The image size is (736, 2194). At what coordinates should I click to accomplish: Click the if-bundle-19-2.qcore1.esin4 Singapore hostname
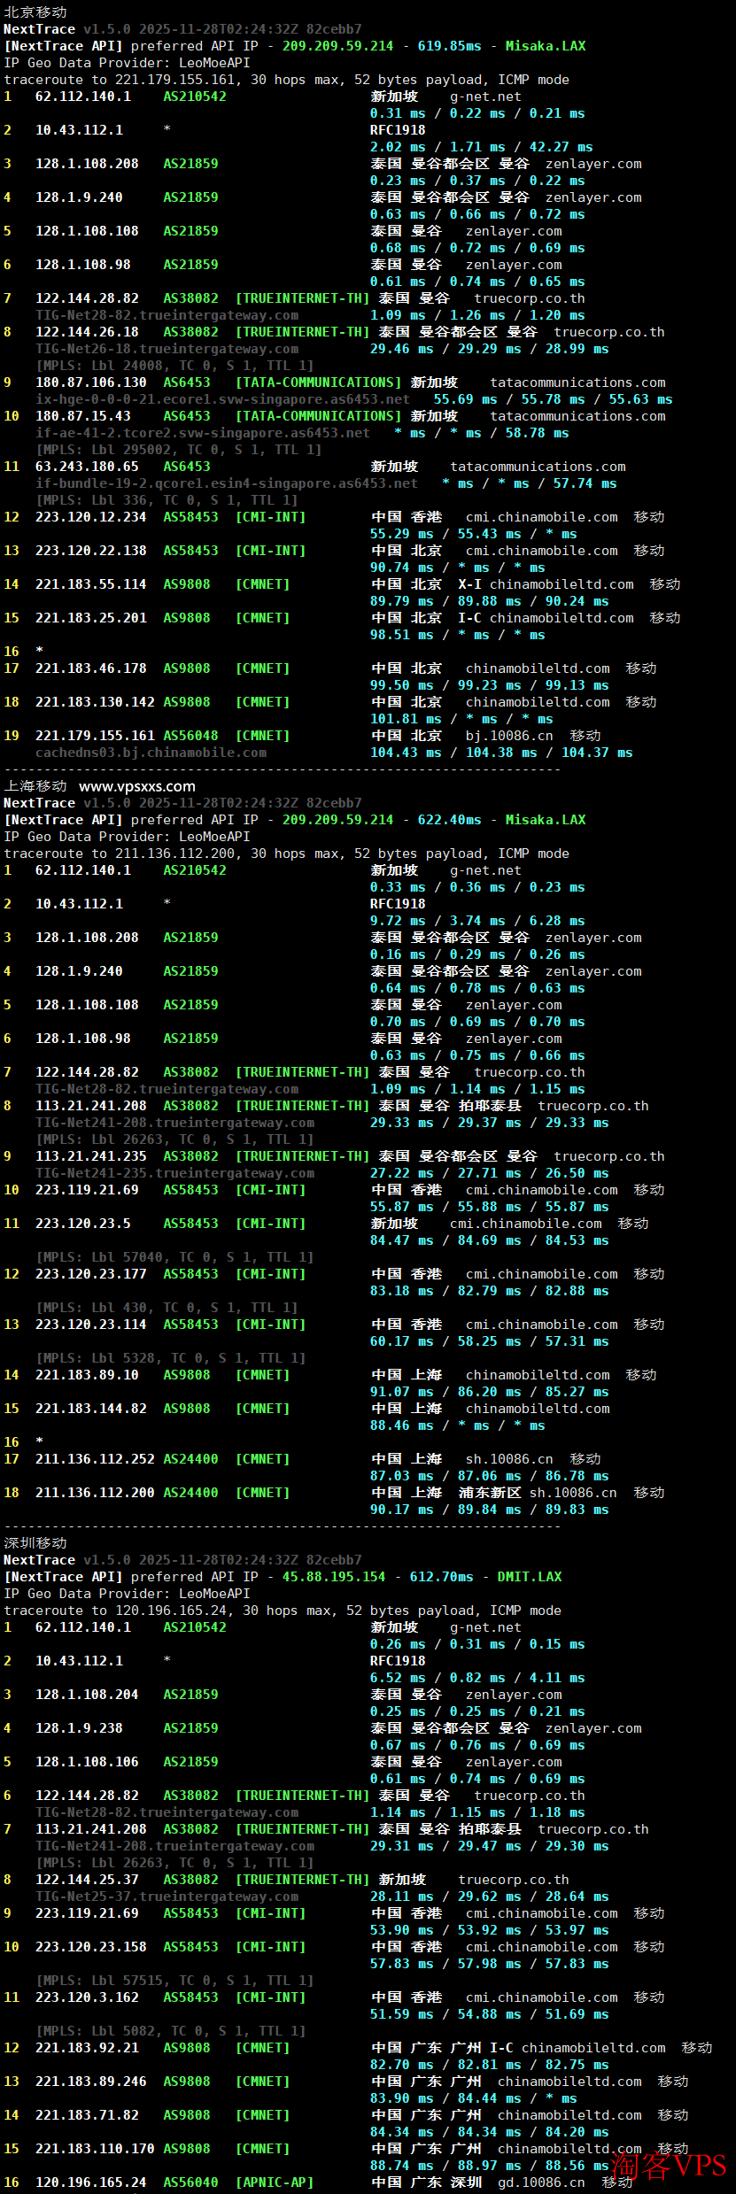point(226,483)
